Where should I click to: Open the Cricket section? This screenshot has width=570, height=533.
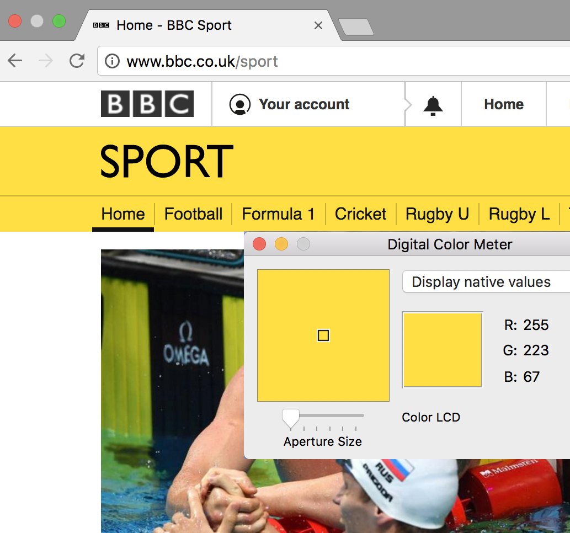tap(360, 214)
